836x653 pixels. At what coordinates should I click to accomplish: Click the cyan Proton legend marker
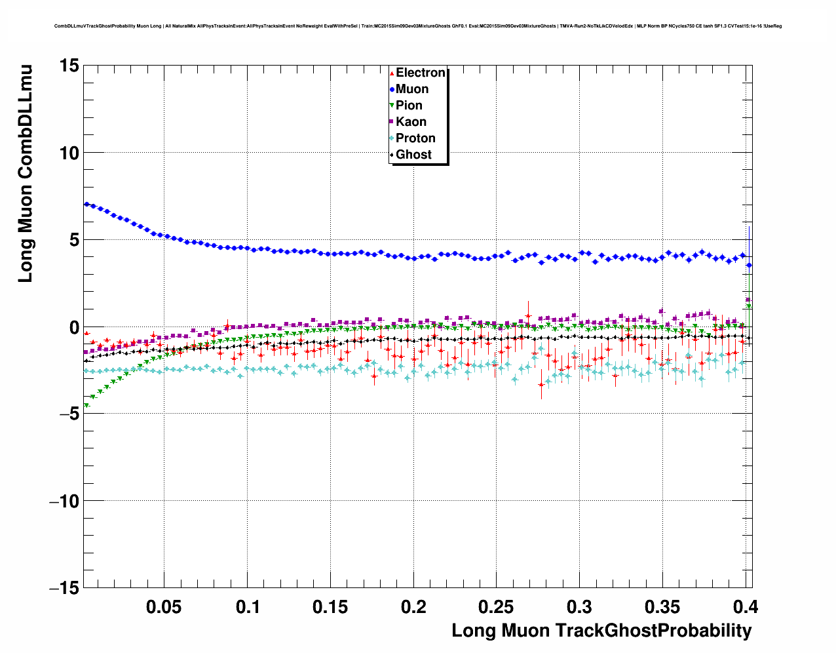point(392,138)
